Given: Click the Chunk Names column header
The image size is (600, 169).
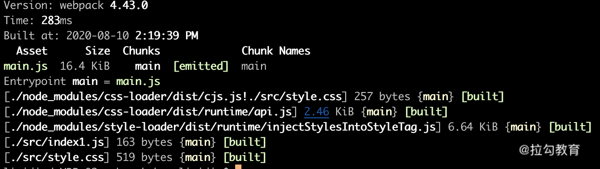Looking at the screenshot, I should pyautogui.click(x=276, y=51).
